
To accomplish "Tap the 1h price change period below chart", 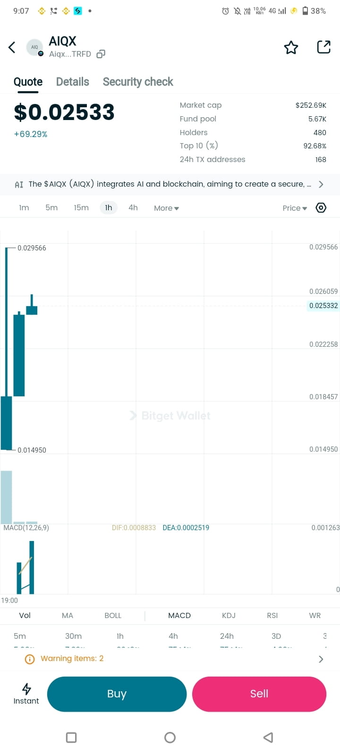I will tap(120, 636).
